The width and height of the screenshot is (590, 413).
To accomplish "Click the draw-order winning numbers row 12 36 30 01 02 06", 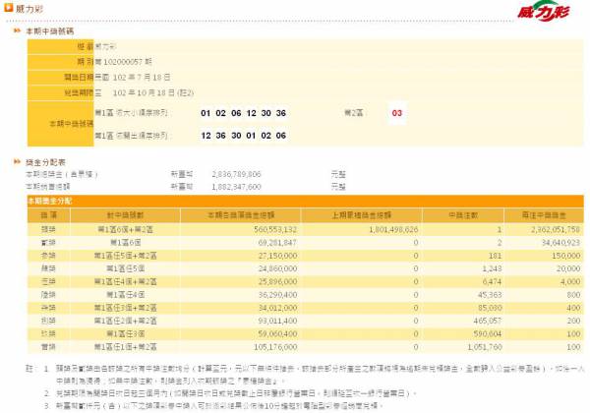I will [x=244, y=136].
